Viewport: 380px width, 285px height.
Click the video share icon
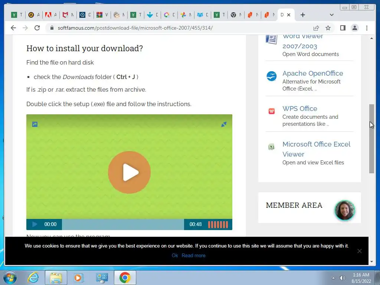(x=35, y=124)
